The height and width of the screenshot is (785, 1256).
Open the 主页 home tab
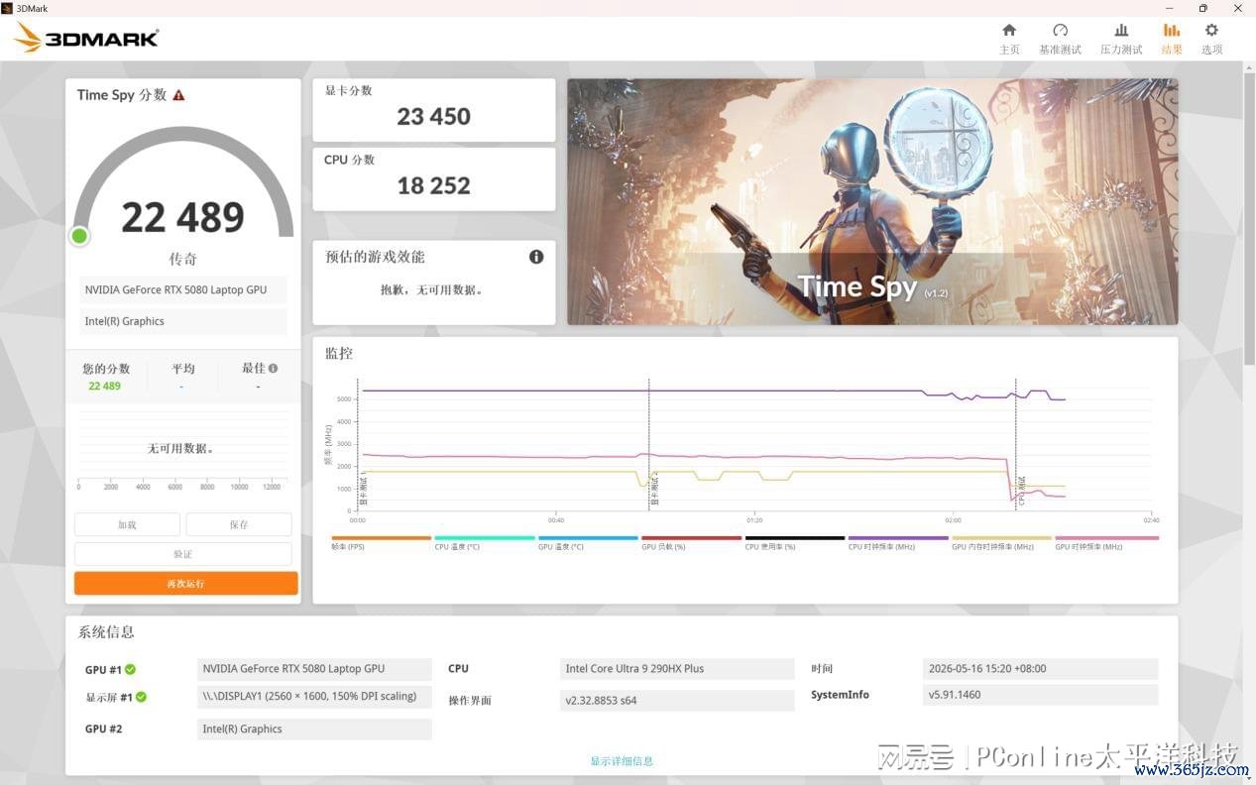point(1009,39)
